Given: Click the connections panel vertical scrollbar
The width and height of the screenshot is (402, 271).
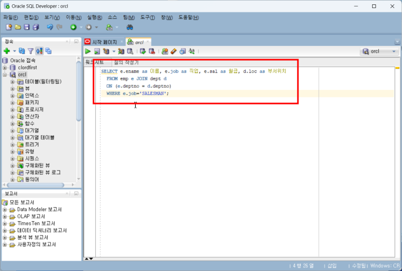Looking at the screenshot, I should 78,90.
